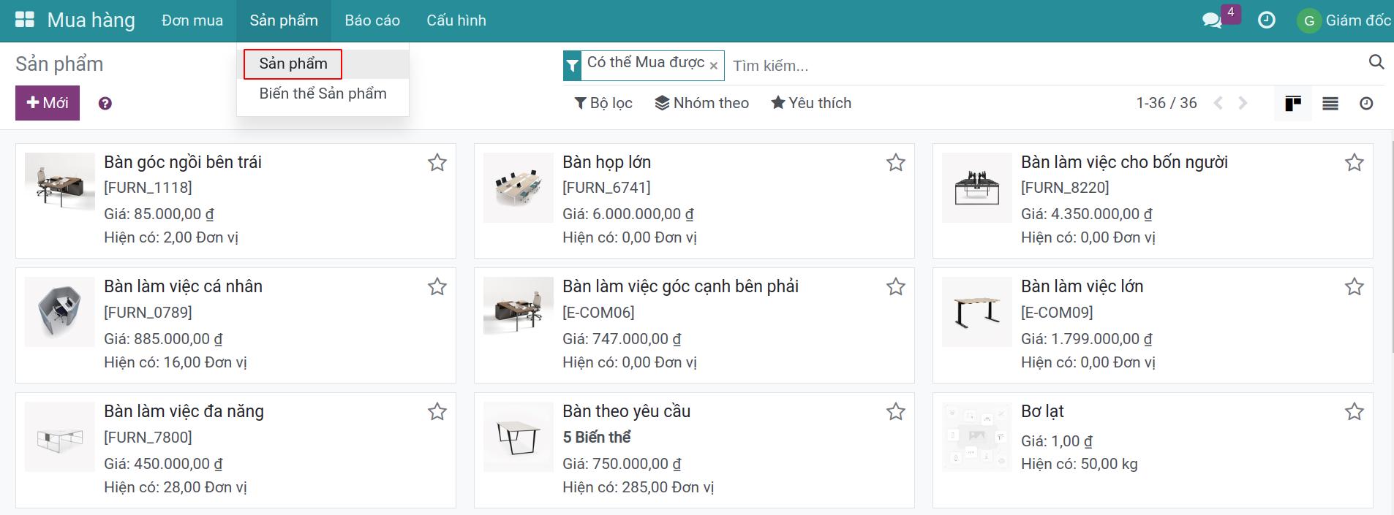Select Biến thể Sản phẩm menu entry

point(323,94)
